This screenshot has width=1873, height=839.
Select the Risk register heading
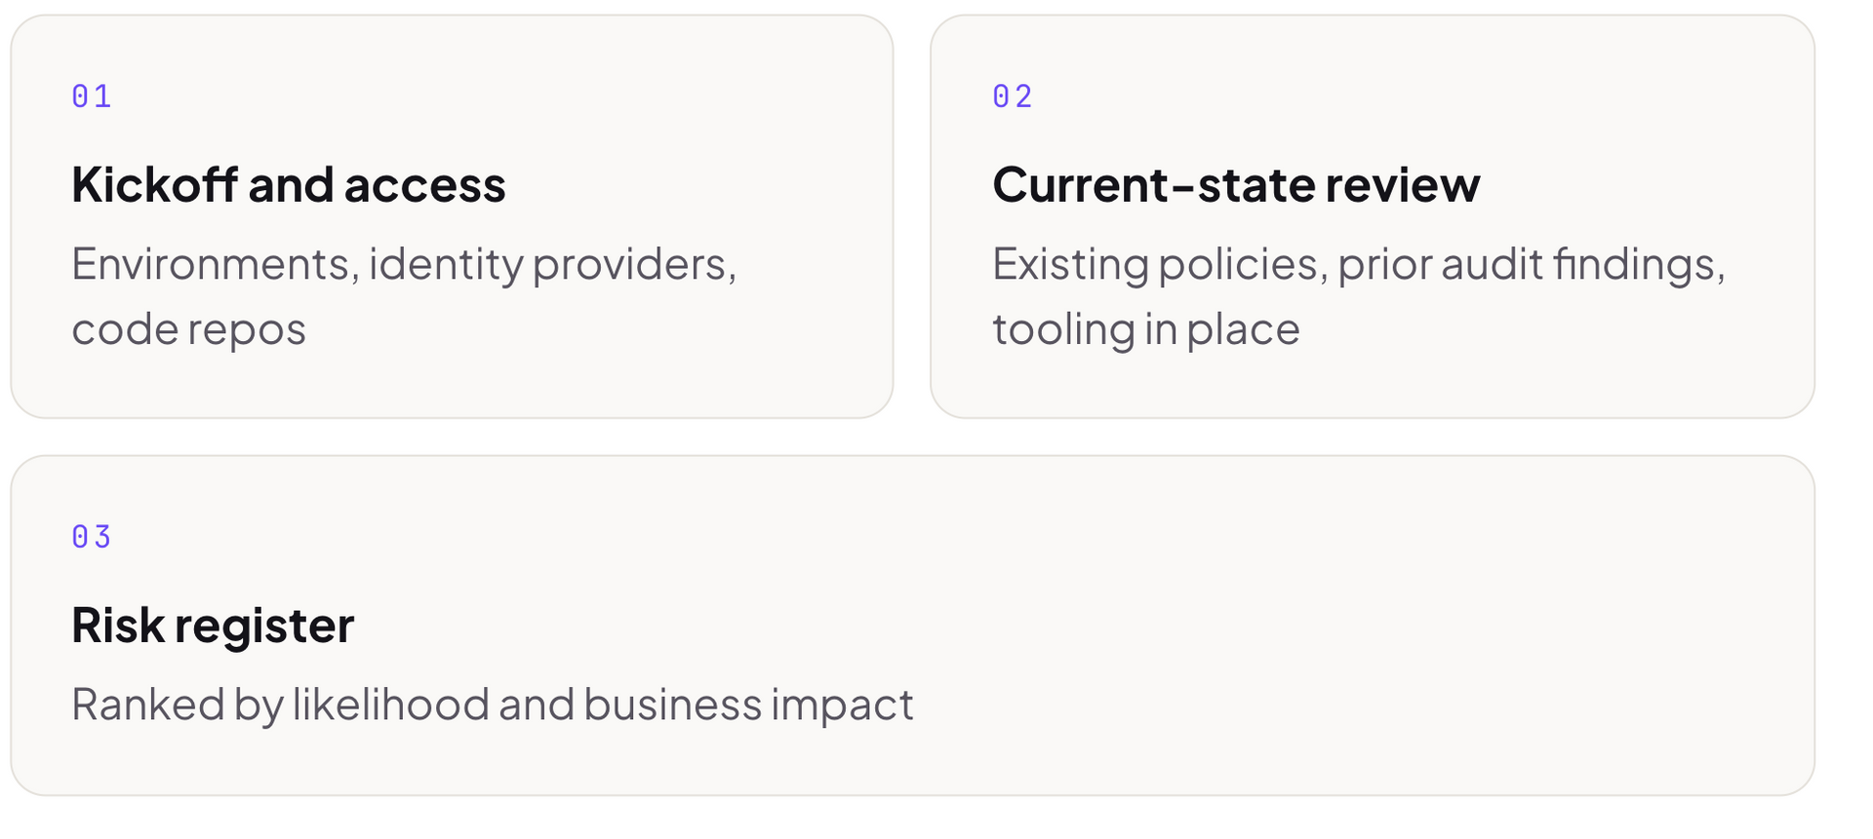(213, 626)
